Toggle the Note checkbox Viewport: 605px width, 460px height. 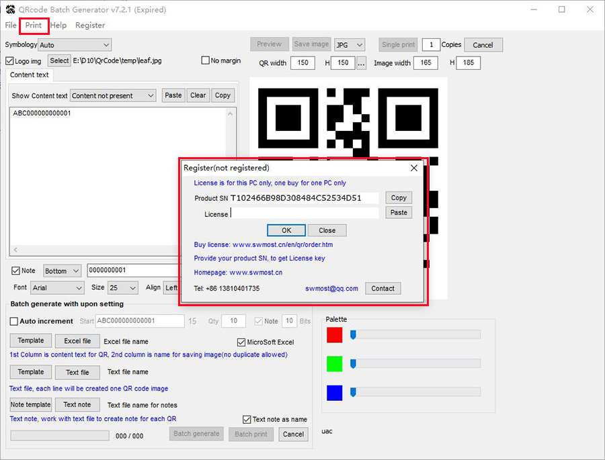click(15, 271)
